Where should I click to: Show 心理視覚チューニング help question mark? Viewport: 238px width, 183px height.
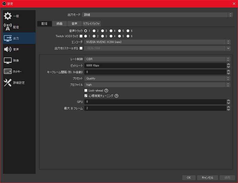coord(116,96)
